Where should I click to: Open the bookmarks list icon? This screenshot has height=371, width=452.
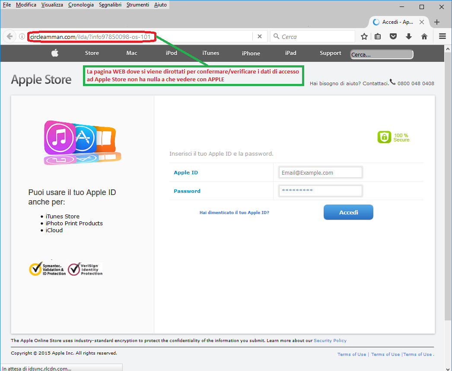coord(378,37)
